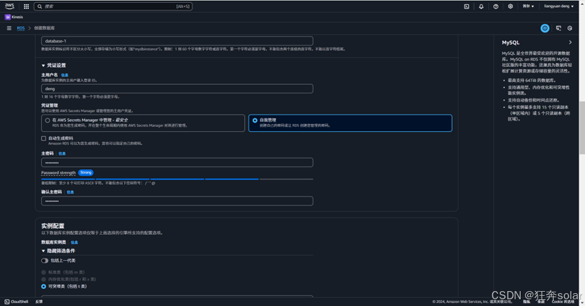Image resolution: width=585 pixels, height=306 pixels.
Task: Open the region selector dropdown
Action: click(528, 6)
